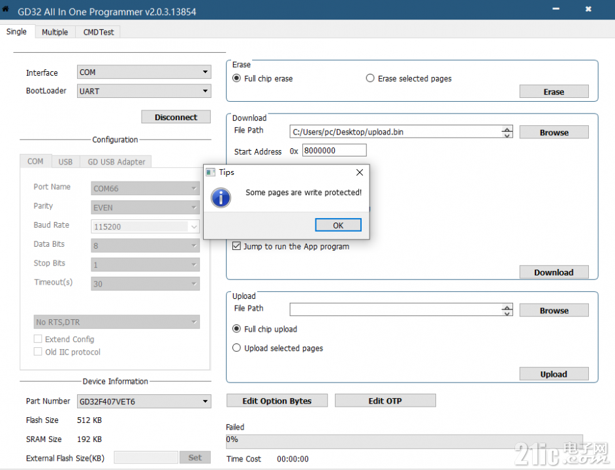Minimize the GD32 programmer window

(556, 8)
